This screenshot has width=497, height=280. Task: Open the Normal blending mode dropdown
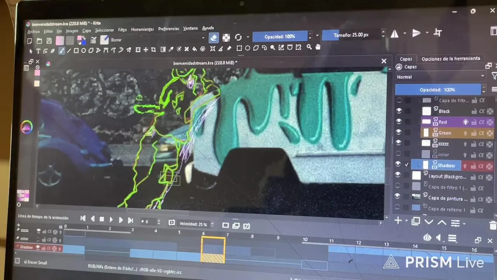441,77
